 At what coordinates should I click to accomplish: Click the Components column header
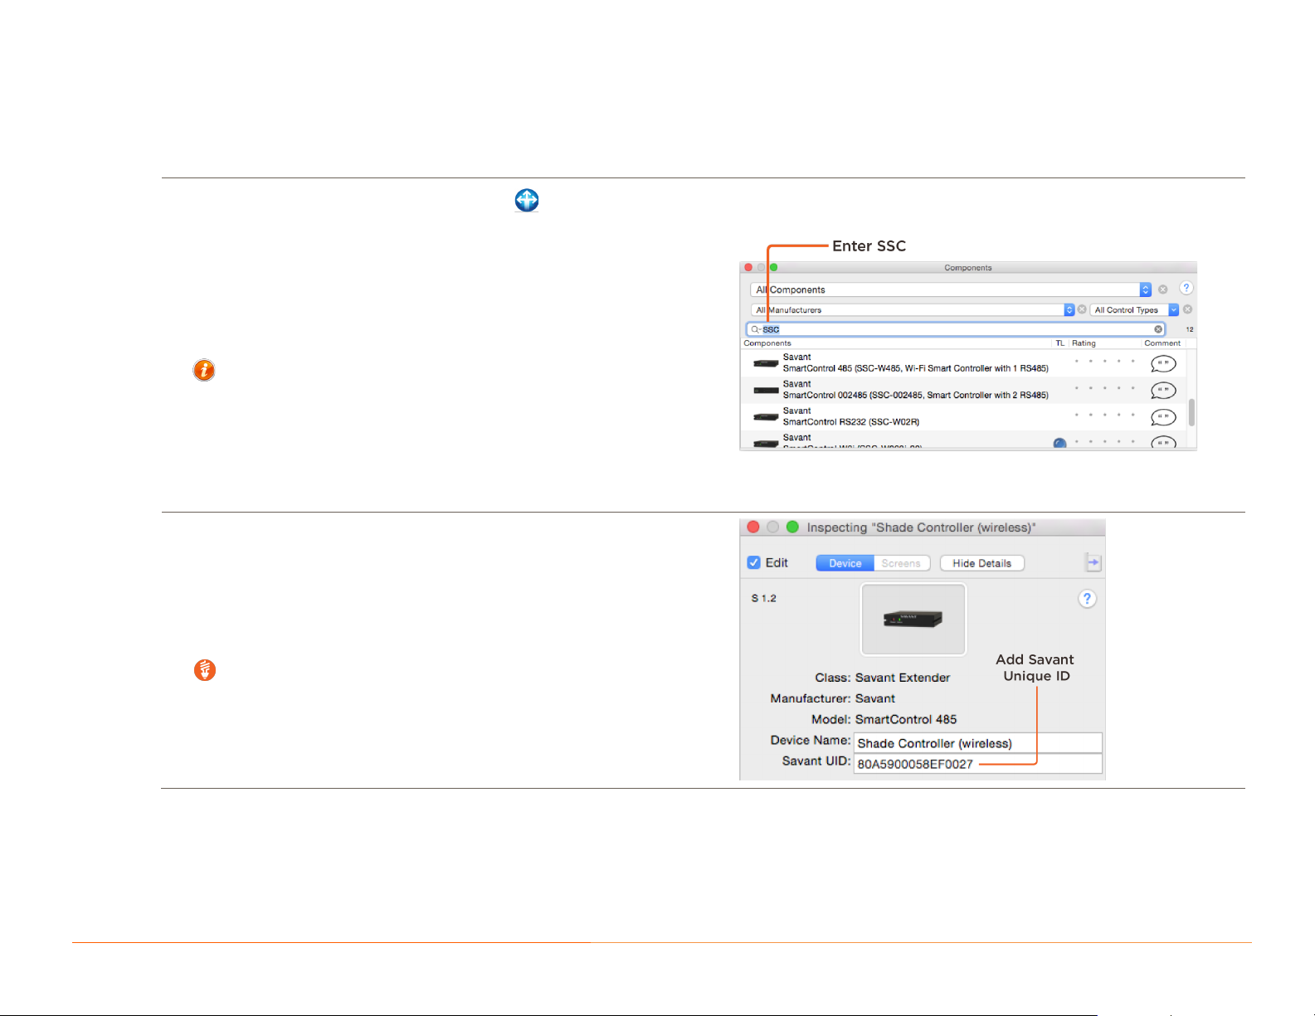click(x=767, y=343)
